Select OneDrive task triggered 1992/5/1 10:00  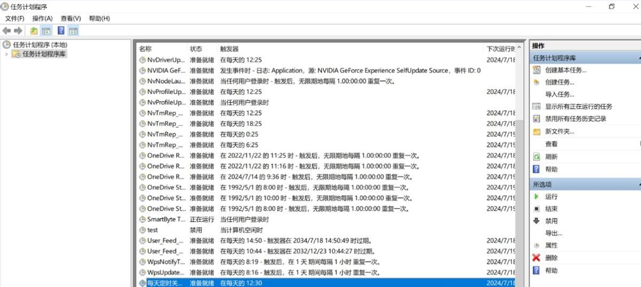pos(326,198)
